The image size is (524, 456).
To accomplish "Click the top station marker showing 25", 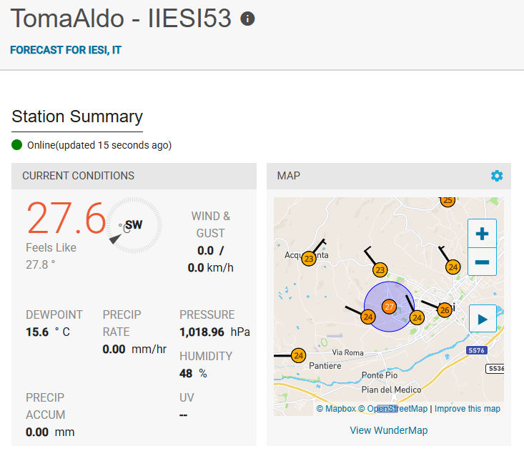I will [x=448, y=201].
